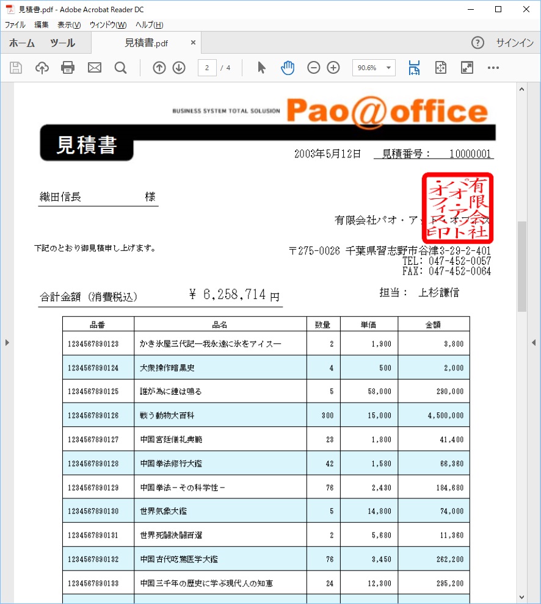This screenshot has width=541, height=604.
Task: Click the Save file icon
Action: [15, 68]
